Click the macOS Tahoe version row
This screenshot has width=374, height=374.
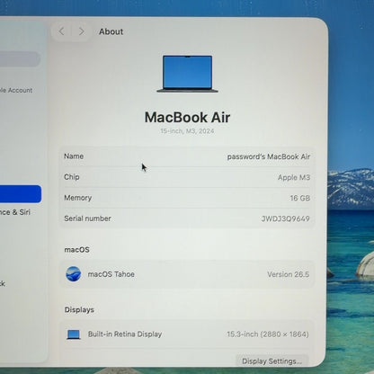[x=187, y=274]
